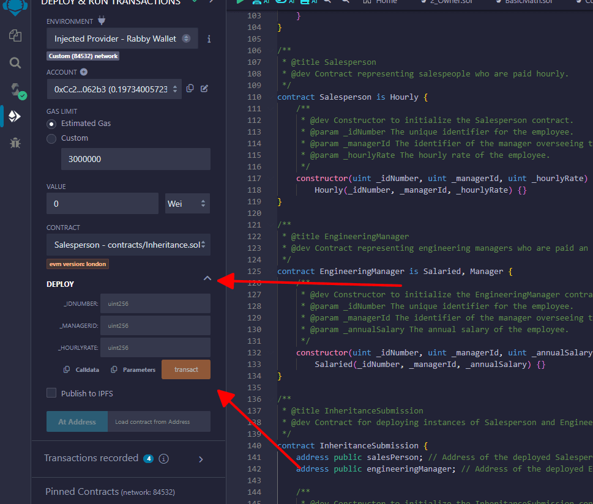The height and width of the screenshot is (504, 593).
Task: Click the orange transact button
Action: coord(186,369)
